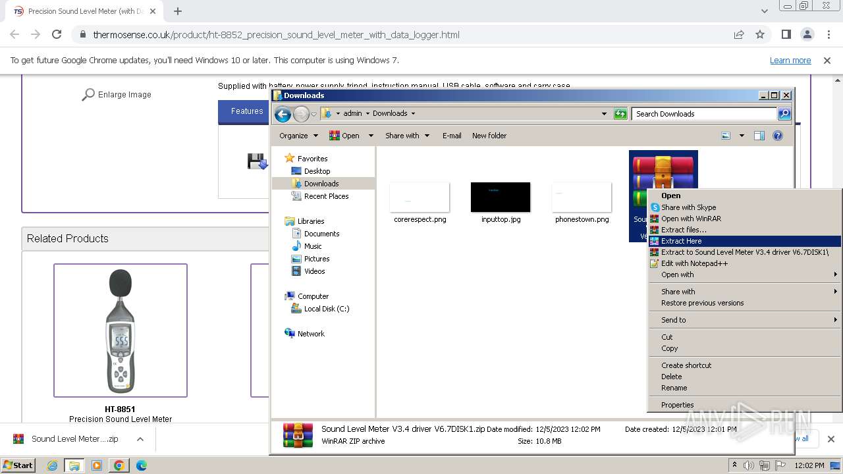This screenshot has height=474, width=843.
Task: Click Properties in the context menu
Action: click(744, 405)
